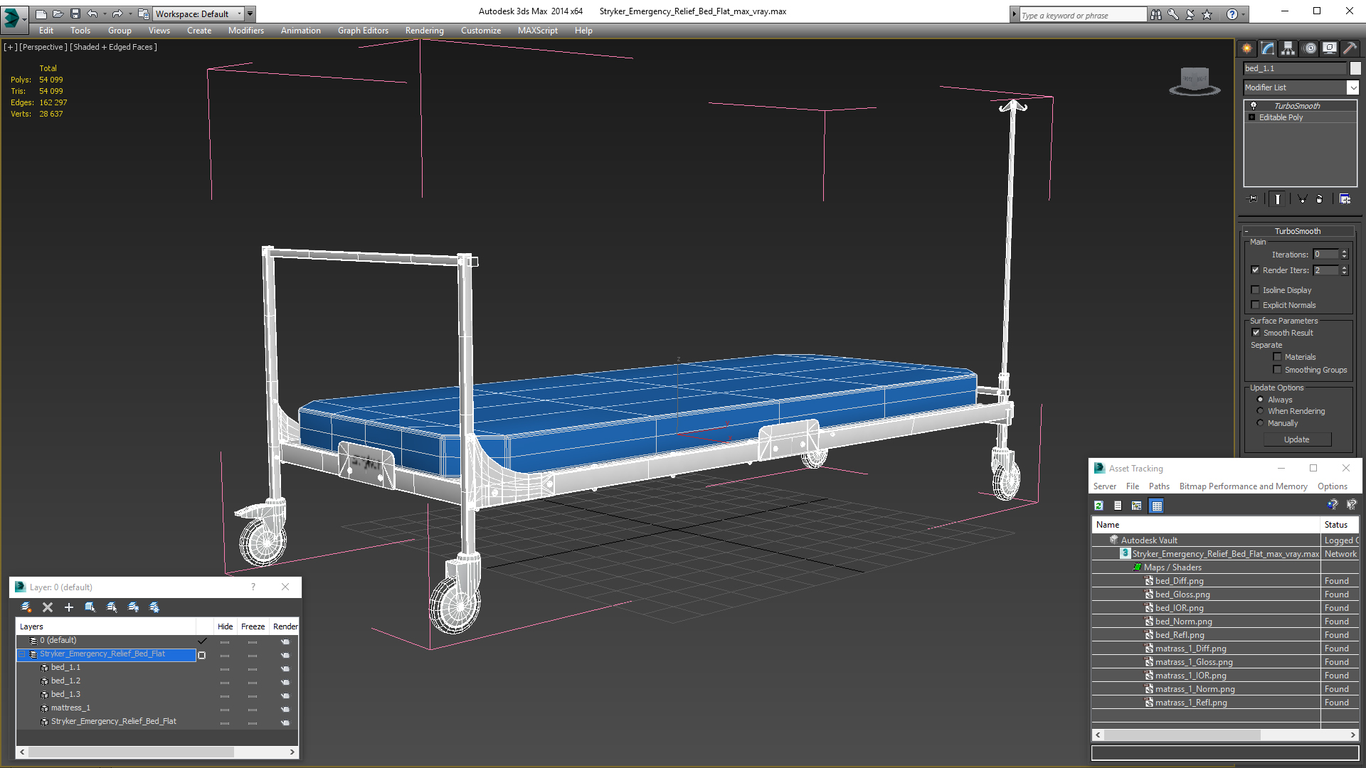Select the When Rendering radio button

[x=1260, y=411]
